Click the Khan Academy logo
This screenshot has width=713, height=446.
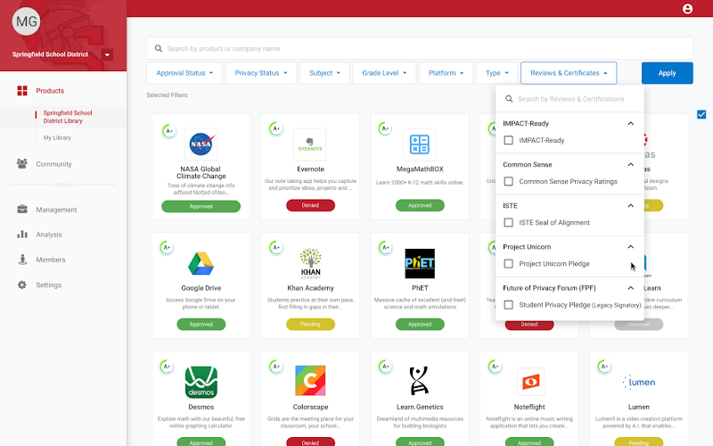(310, 263)
